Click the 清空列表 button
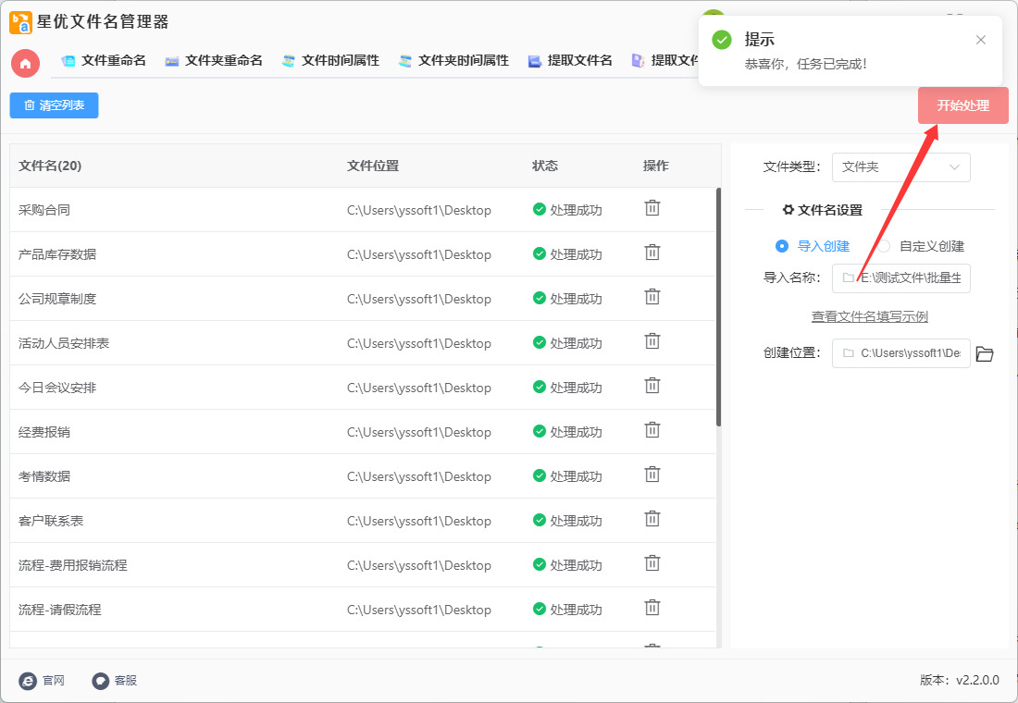The height and width of the screenshot is (703, 1018). pyautogui.click(x=54, y=105)
